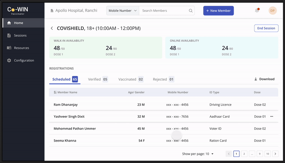The width and height of the screenshot is (285, 163).
Task: Click the Ration Card cell
Action: coord(218,141)
